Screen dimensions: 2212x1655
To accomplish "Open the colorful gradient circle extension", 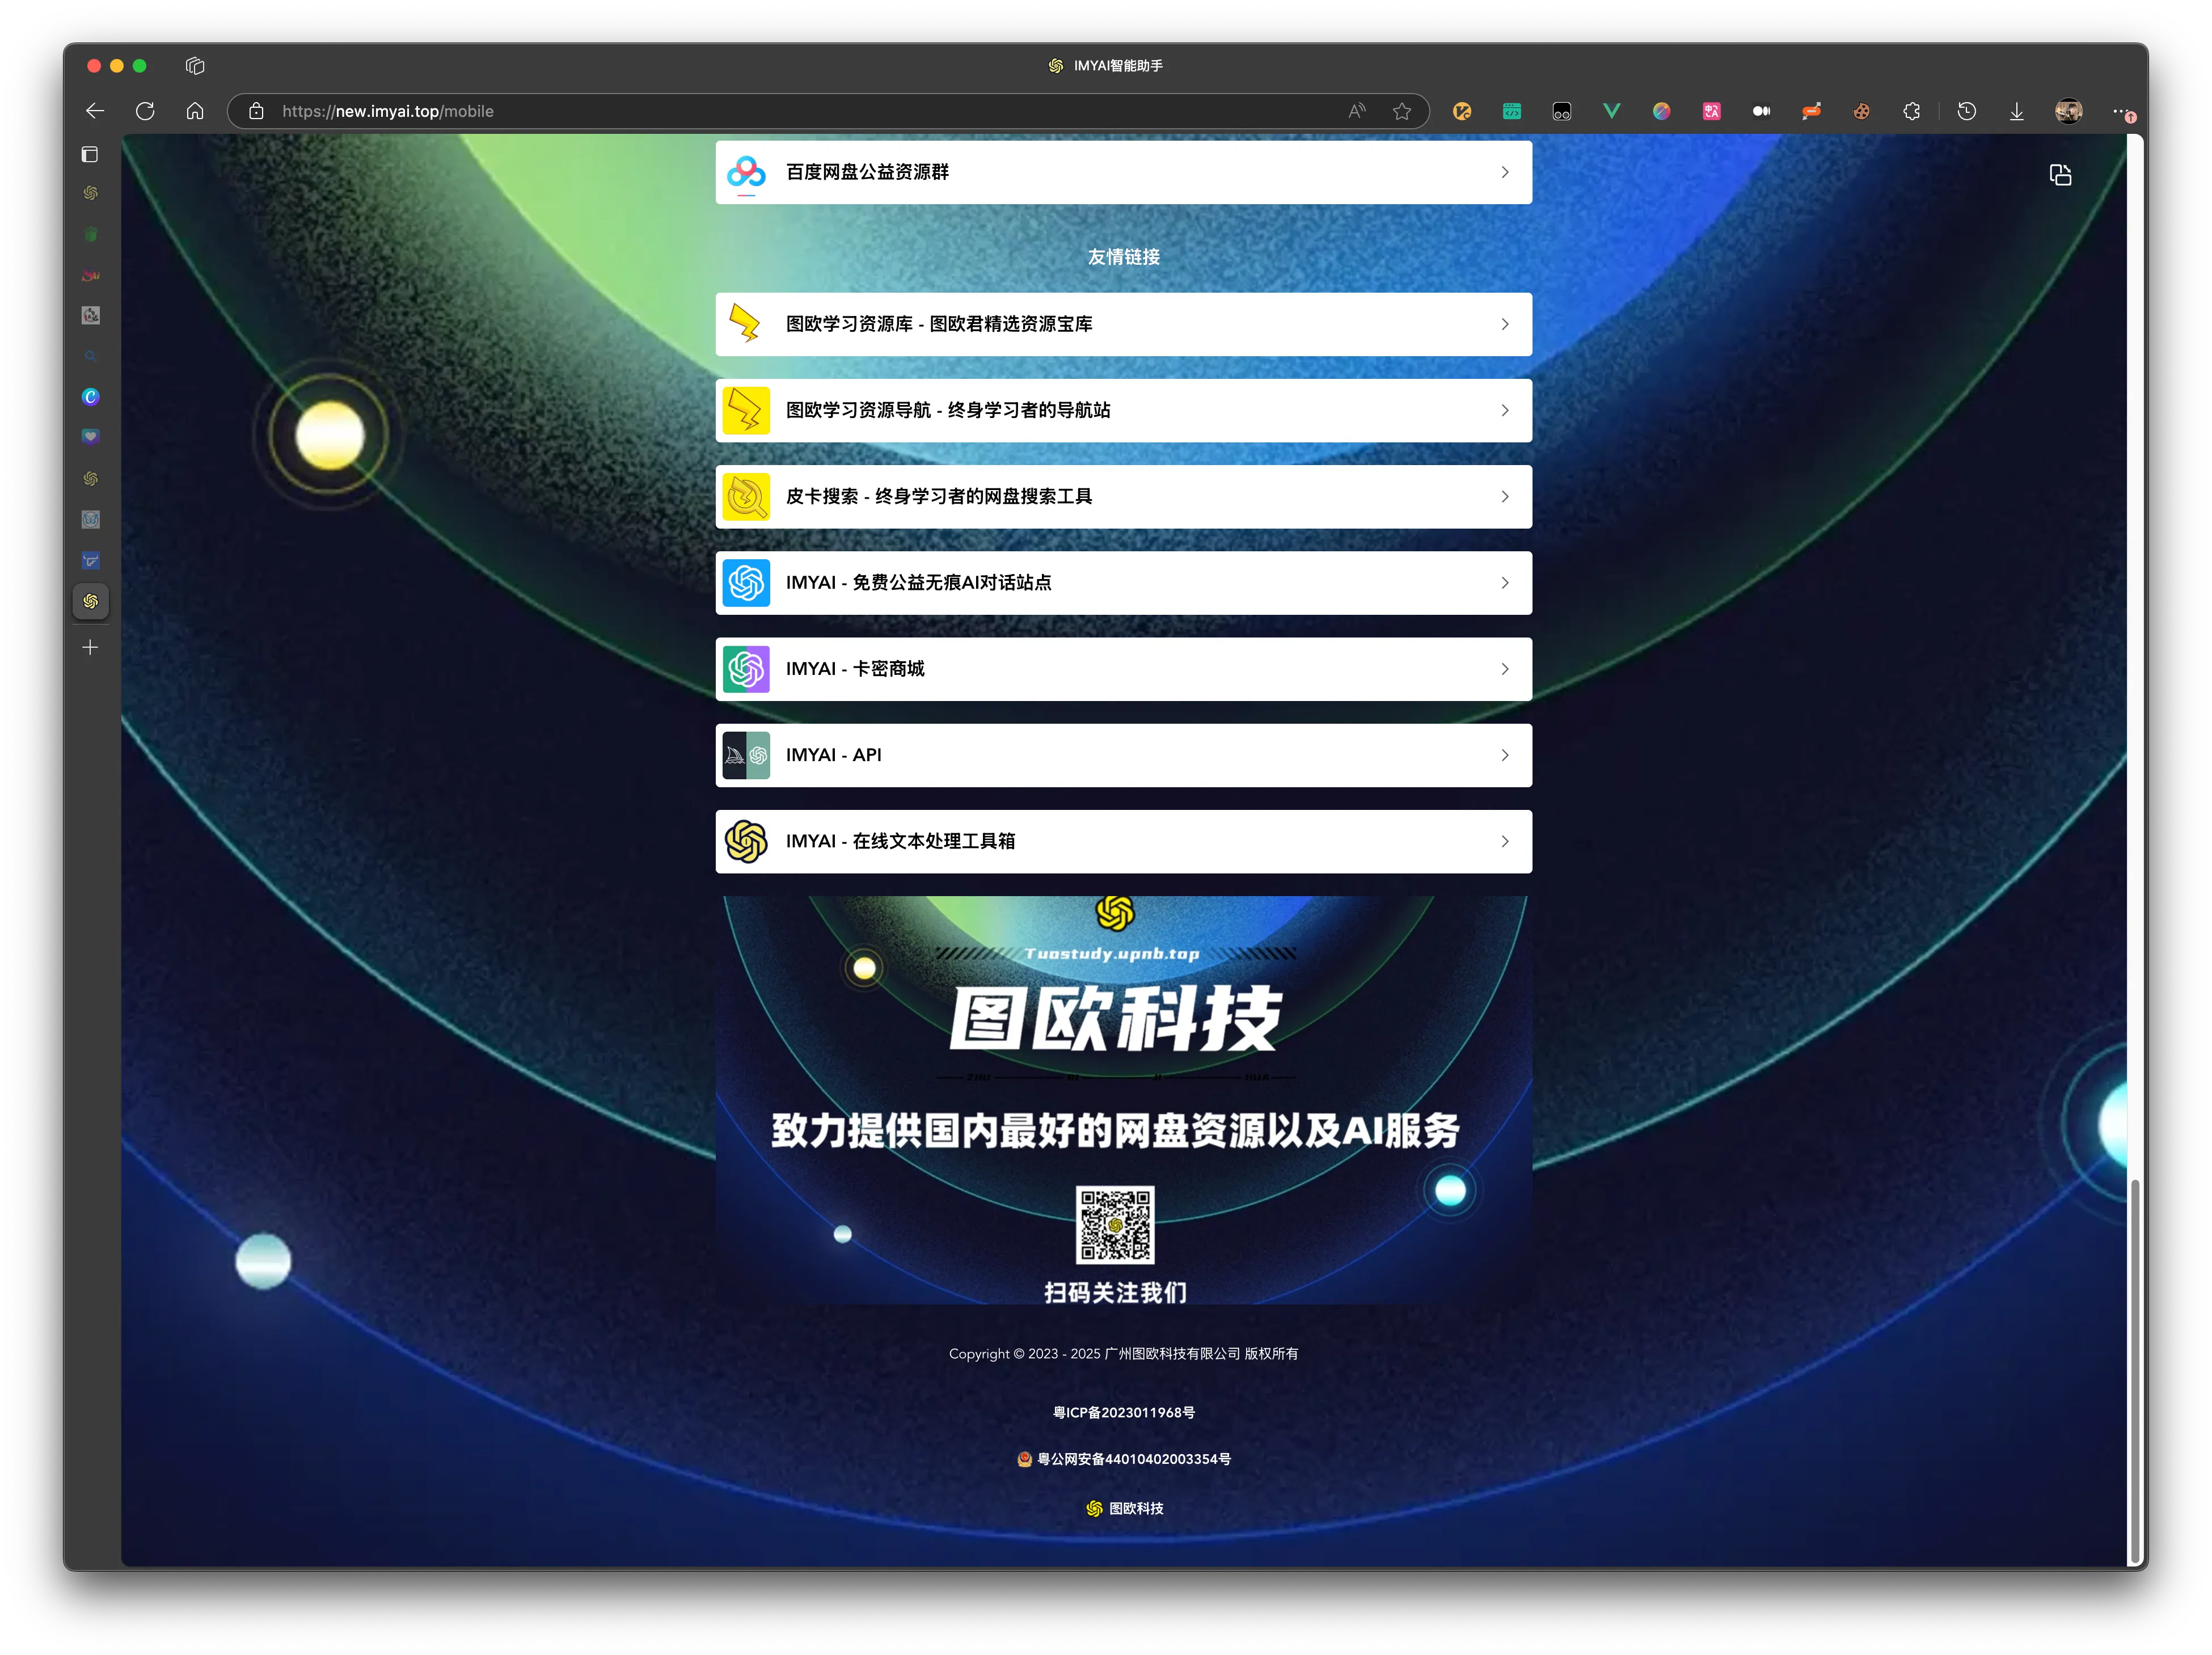I will click(x=1661, y=111).
